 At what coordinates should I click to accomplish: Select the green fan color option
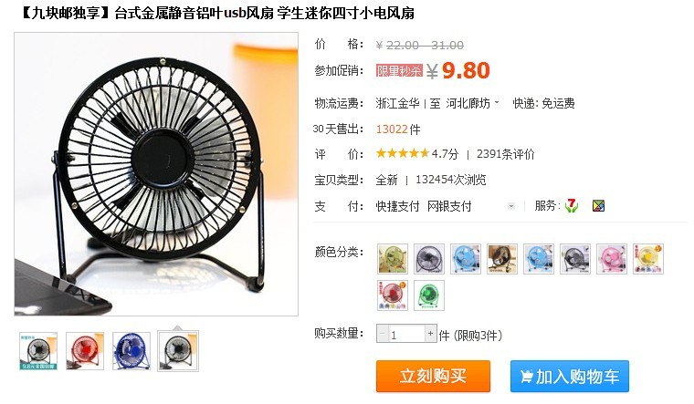[x=429, y=295]
